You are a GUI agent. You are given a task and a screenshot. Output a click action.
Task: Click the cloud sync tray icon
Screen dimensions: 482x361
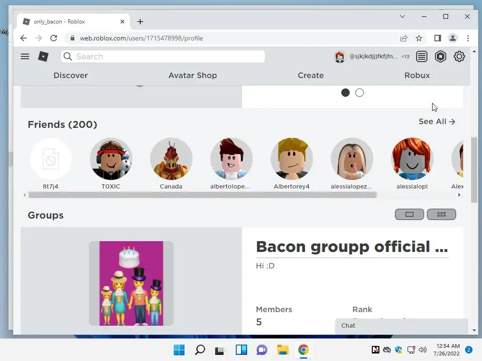[387, 350]
